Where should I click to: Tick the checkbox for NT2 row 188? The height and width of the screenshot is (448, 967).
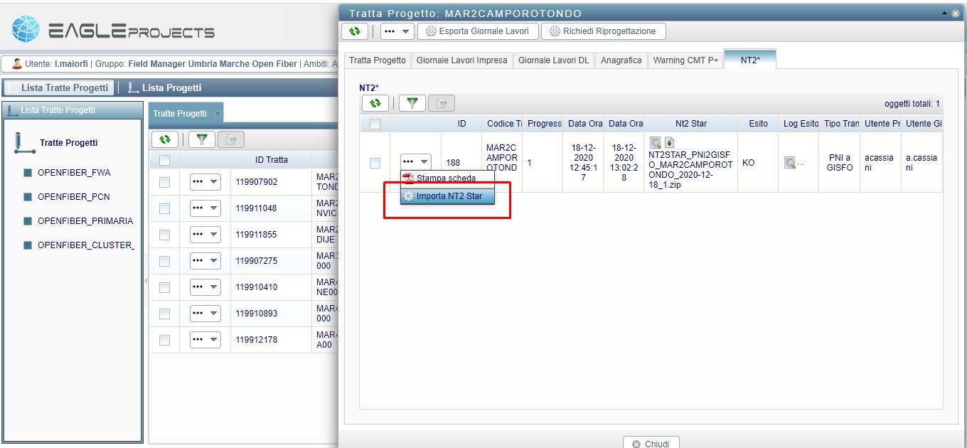[375, 163]
